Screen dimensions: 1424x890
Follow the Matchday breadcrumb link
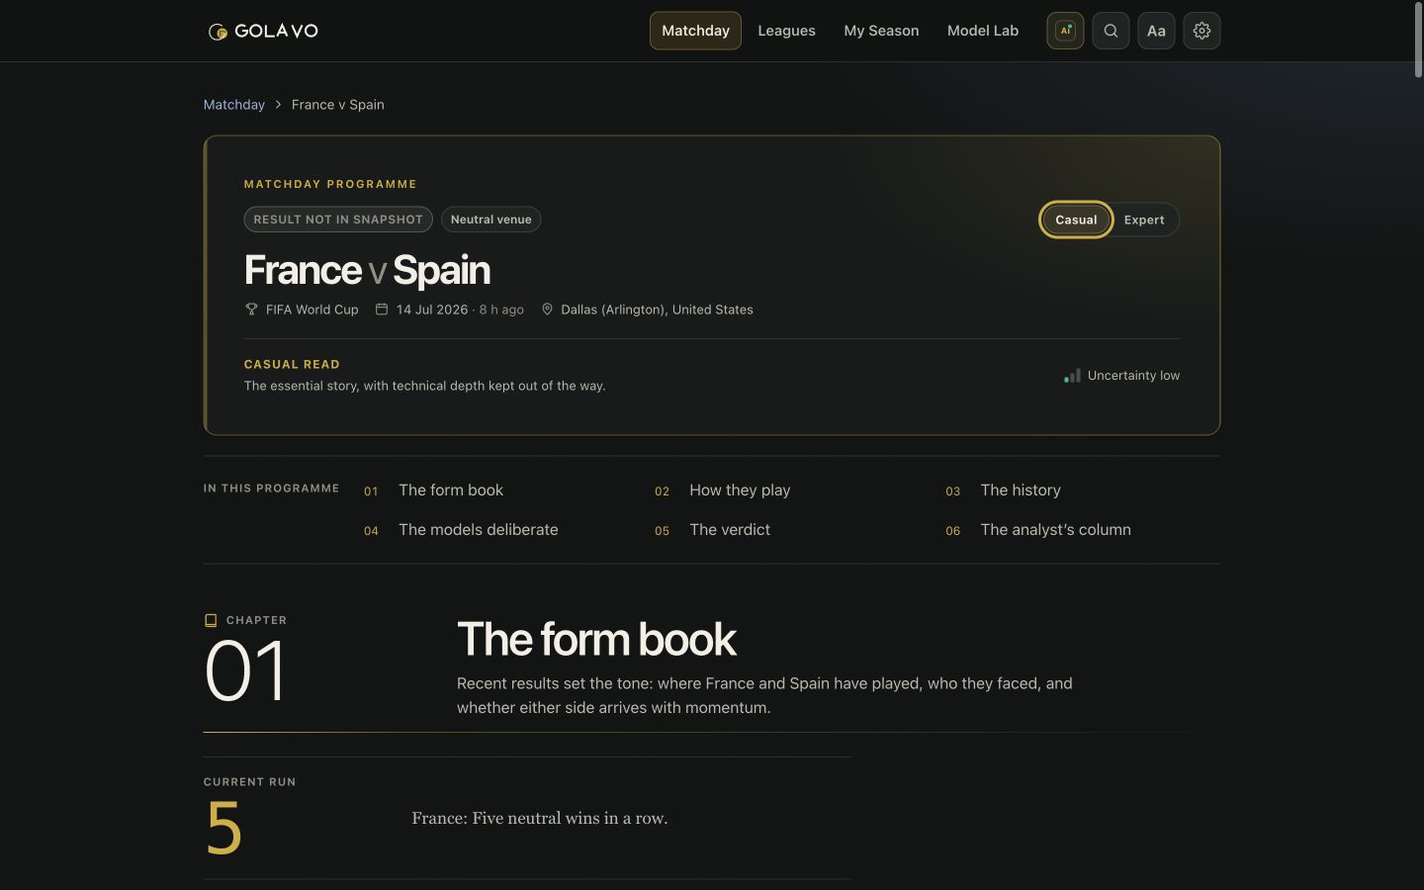pyautogui.click(x=234, y=105)
